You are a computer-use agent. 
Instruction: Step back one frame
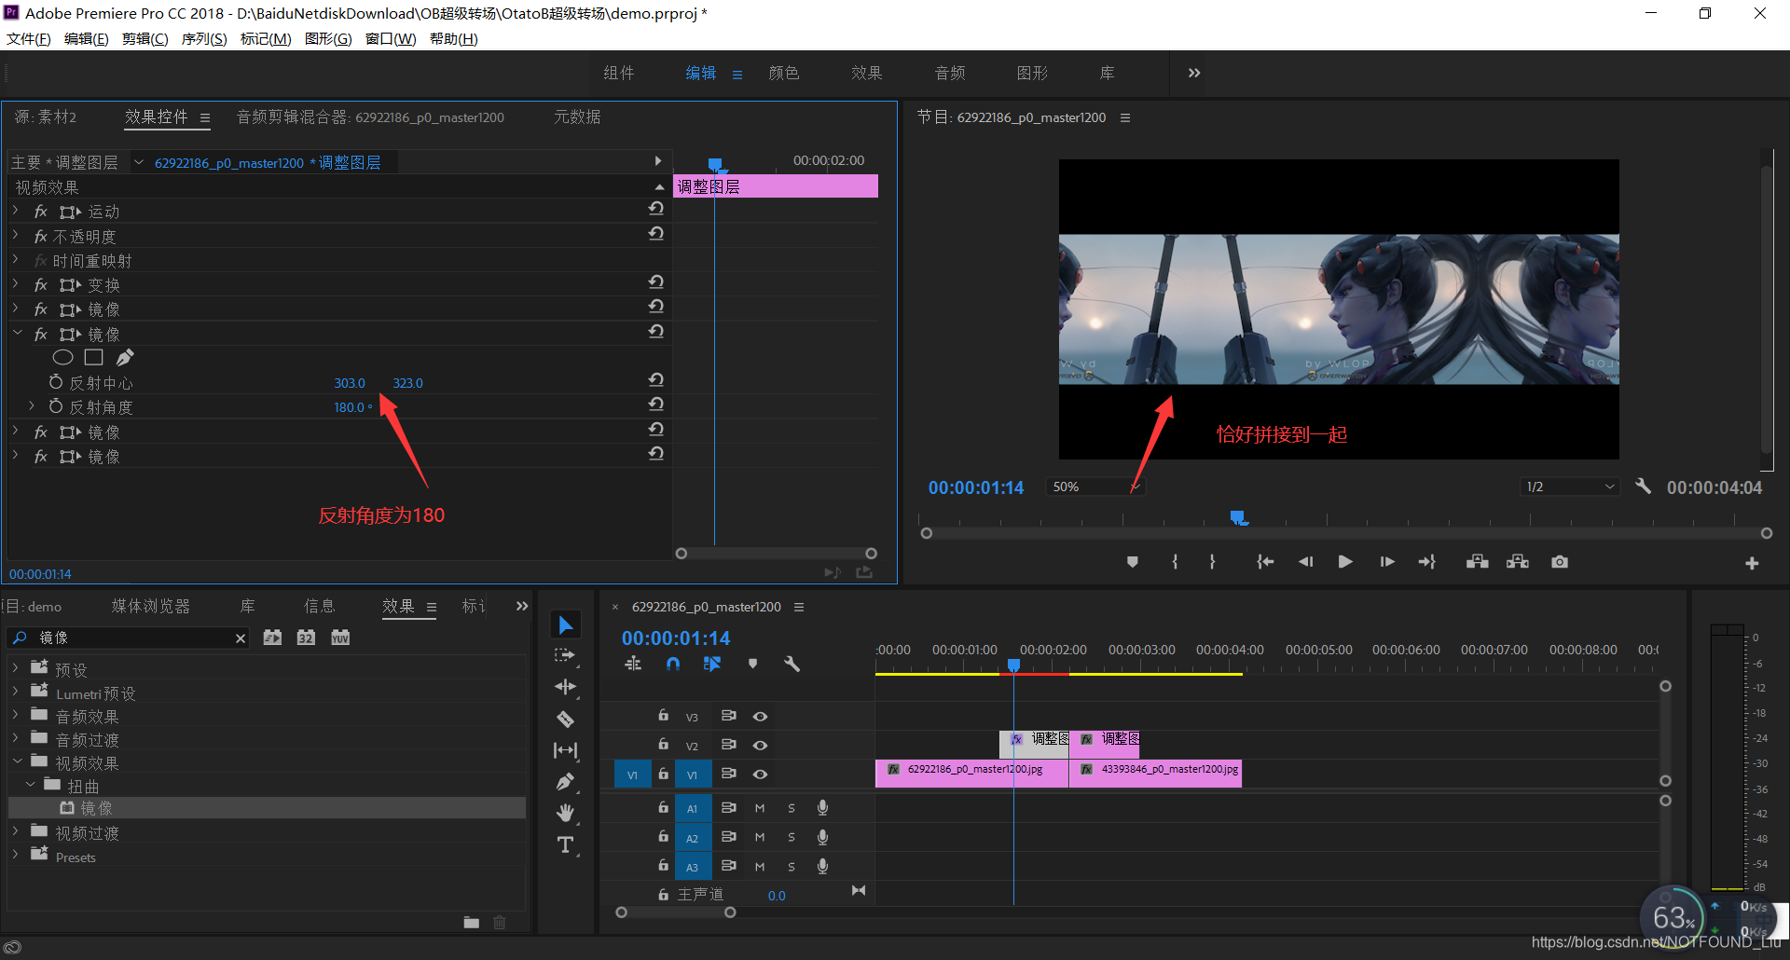1305,562
